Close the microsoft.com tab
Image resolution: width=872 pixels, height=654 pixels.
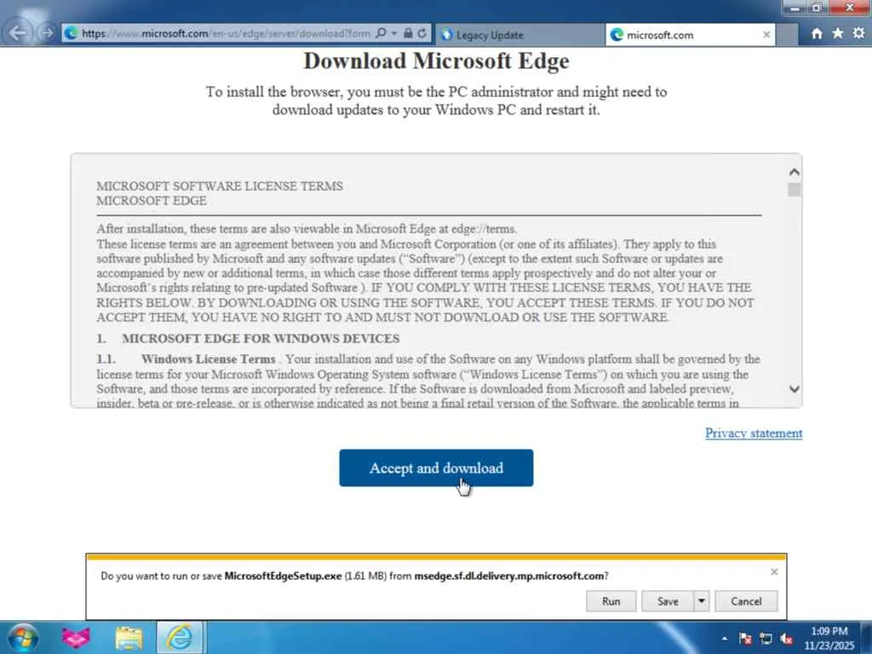click(x=766, y=34)
